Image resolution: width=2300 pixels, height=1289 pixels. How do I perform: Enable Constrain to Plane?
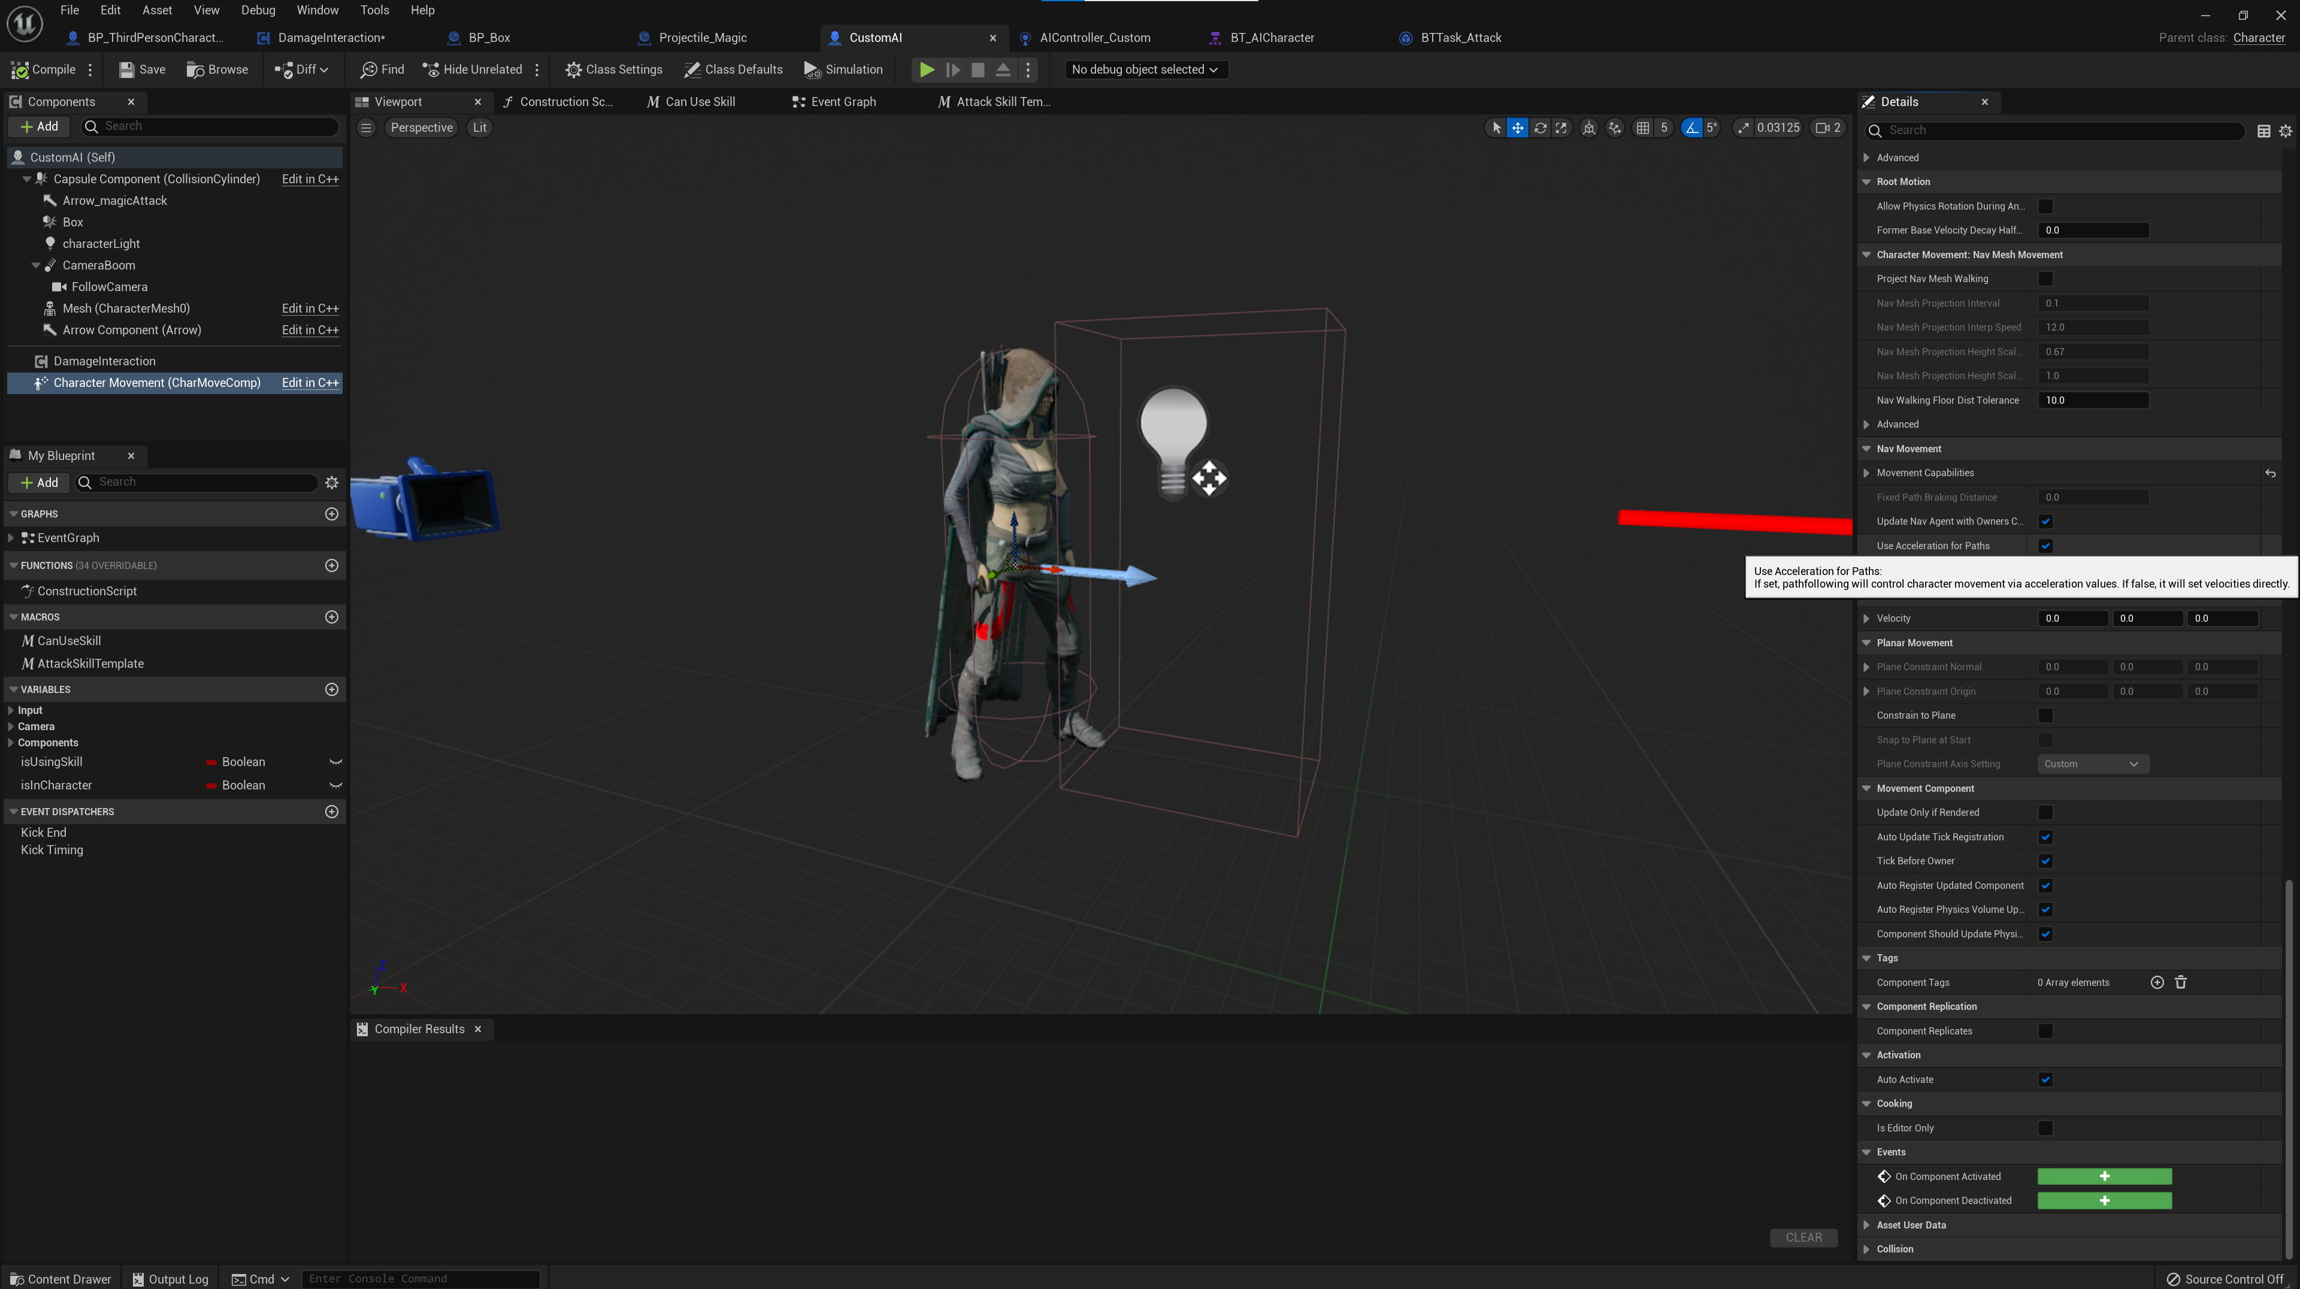(2045, 716)
